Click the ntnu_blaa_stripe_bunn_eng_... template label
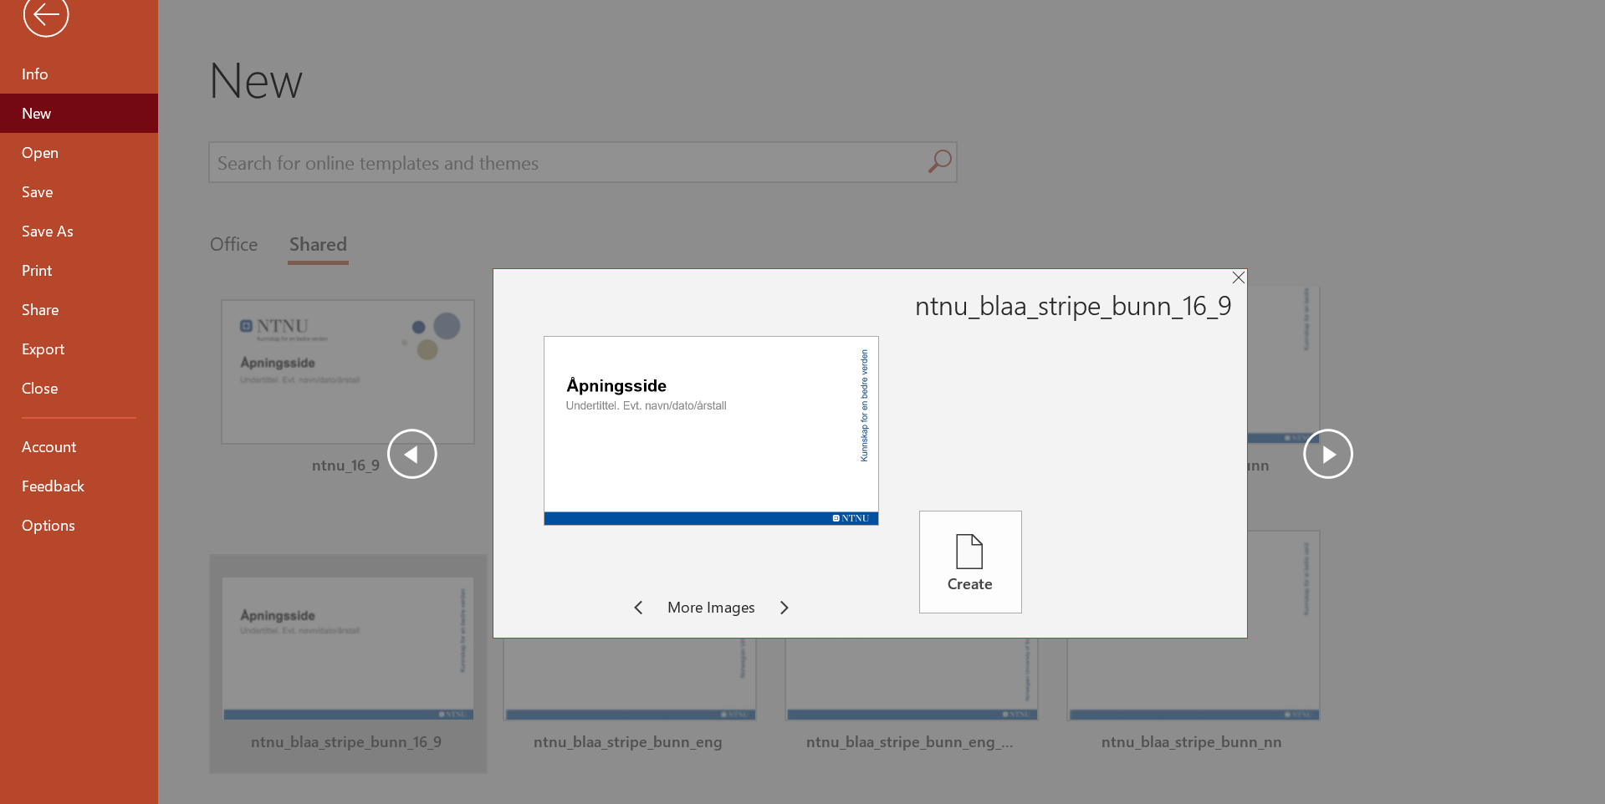The width and height of the screenshot is (1605, 804). (910, 742)
